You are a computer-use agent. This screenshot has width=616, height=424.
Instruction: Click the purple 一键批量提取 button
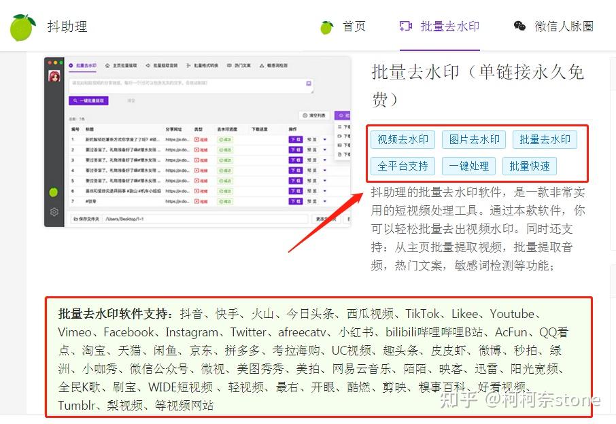coord(89,101)
